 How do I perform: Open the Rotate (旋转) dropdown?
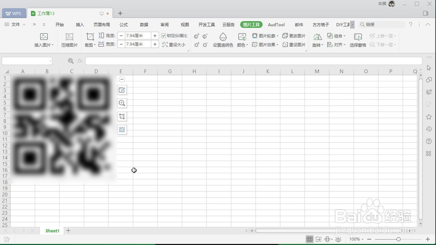coord(317,40)
